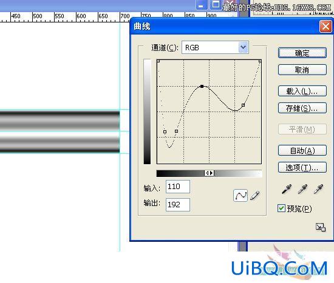
Task: Select the white point eyedropper
Action: coord(318,189)
